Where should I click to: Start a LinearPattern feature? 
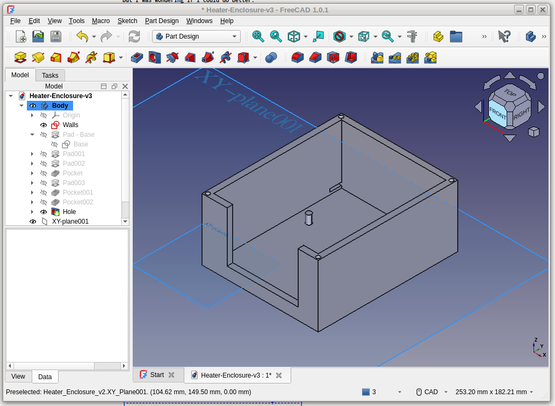coord(395,57)
